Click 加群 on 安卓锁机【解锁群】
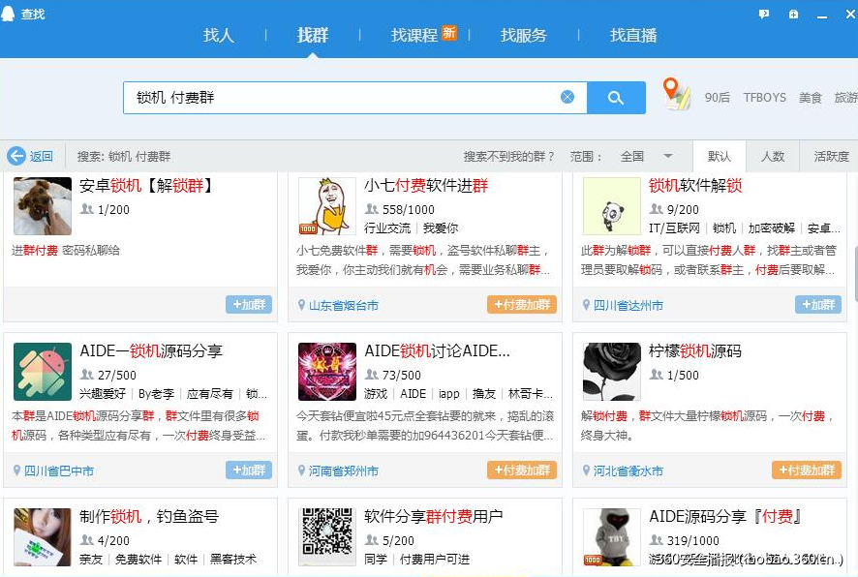 (248, 303)
